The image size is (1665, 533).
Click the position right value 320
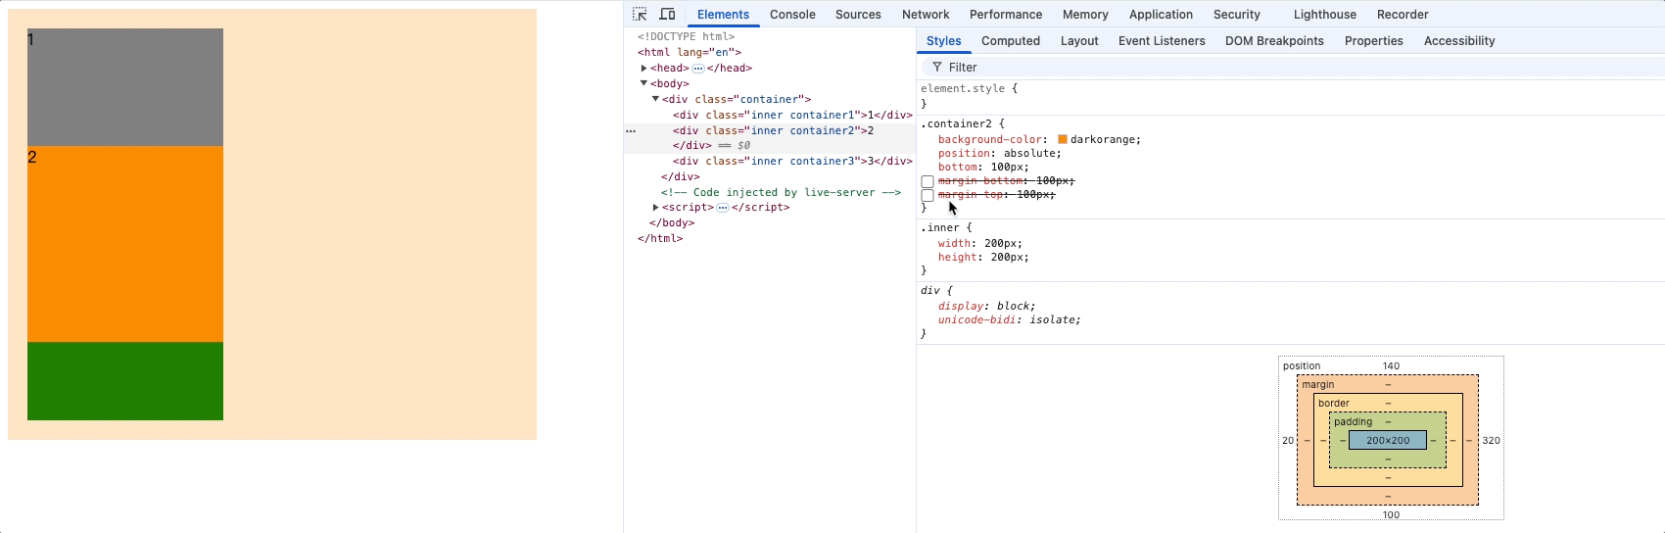[x=1491, y=440]
